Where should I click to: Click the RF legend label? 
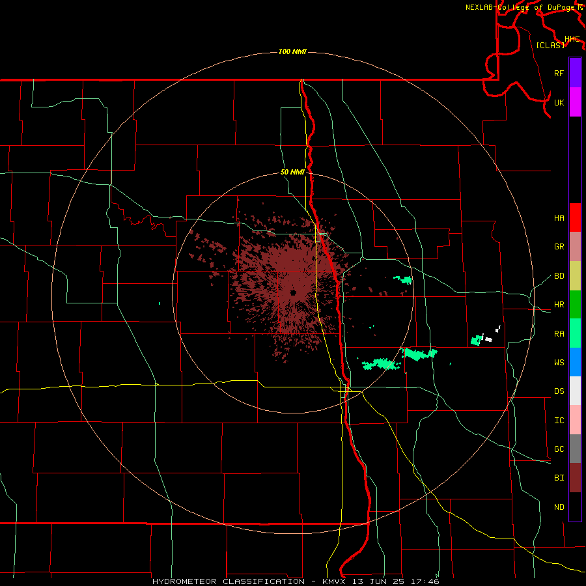(x=559, y=73)
